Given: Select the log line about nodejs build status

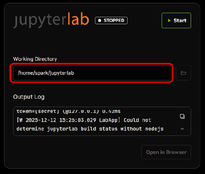Looking at the screenshot, I should click(x=90, y=129).
